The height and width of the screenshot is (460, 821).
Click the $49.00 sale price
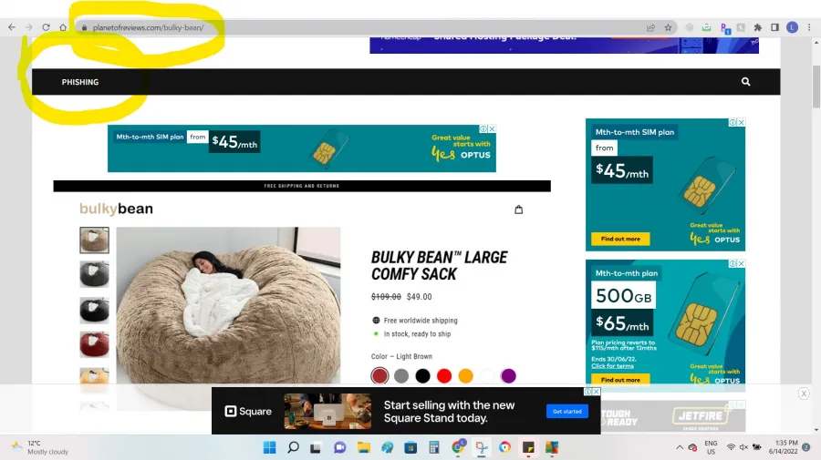coord(420,297)
